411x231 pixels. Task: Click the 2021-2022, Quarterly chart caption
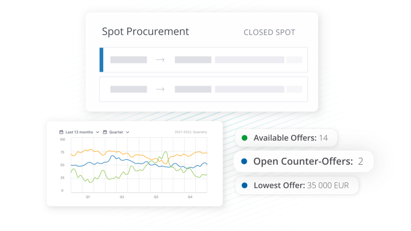tap(191, 132)
